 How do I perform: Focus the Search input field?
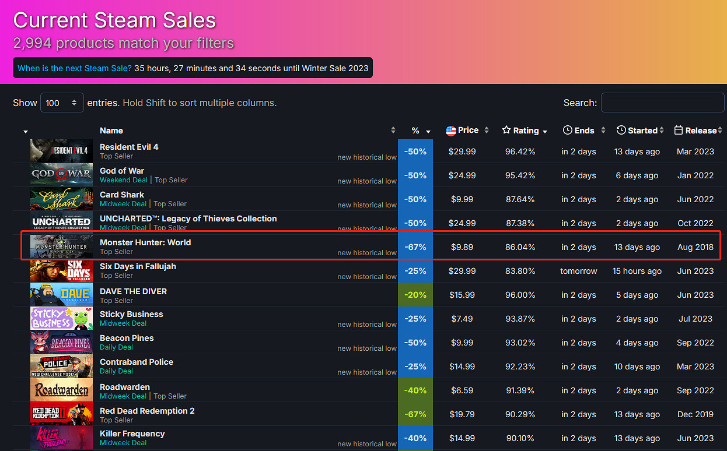coord(662,103)
